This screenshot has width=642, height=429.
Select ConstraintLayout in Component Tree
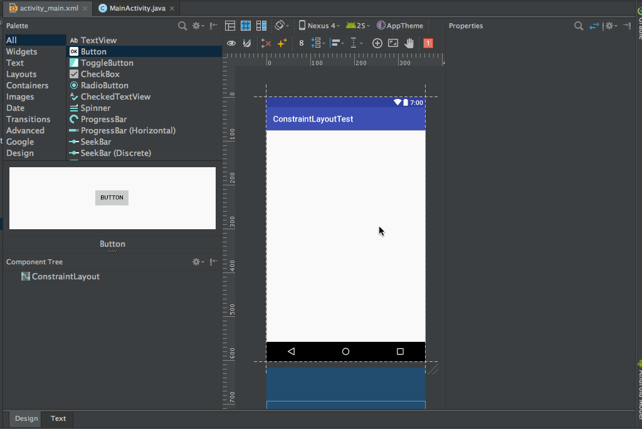(65, 276)
